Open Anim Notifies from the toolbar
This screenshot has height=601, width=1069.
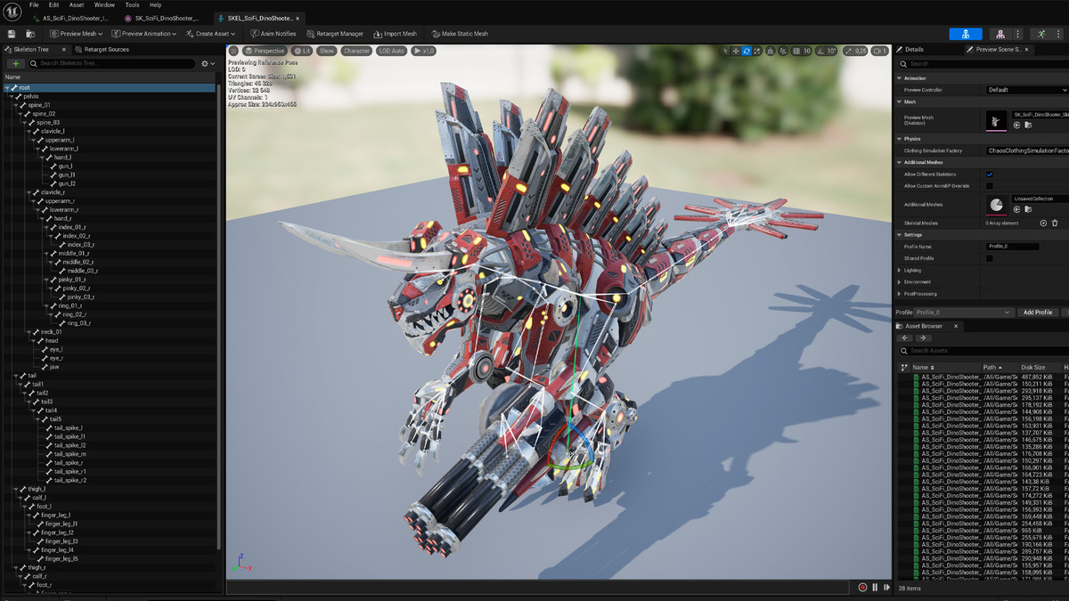[272, 34]
